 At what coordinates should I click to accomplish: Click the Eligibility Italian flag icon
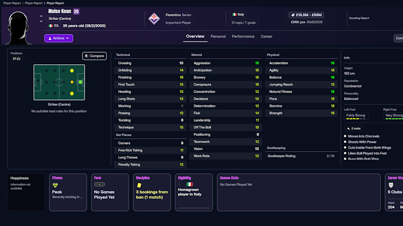(190, 184)
